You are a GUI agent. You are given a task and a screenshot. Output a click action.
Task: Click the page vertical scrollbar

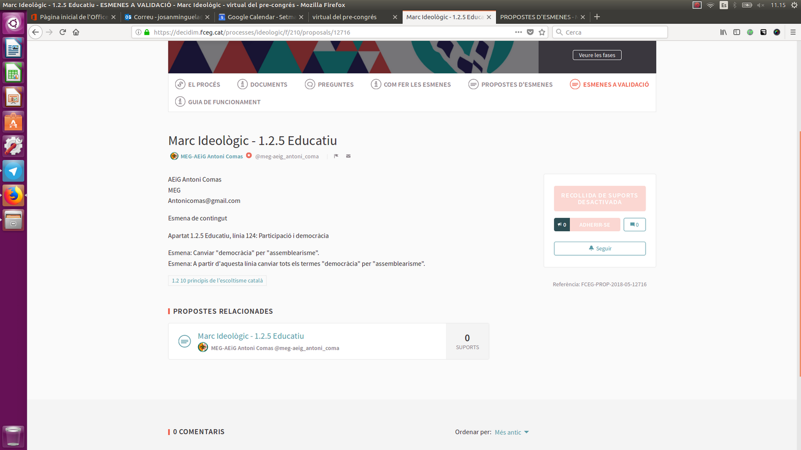click(799, 252)
